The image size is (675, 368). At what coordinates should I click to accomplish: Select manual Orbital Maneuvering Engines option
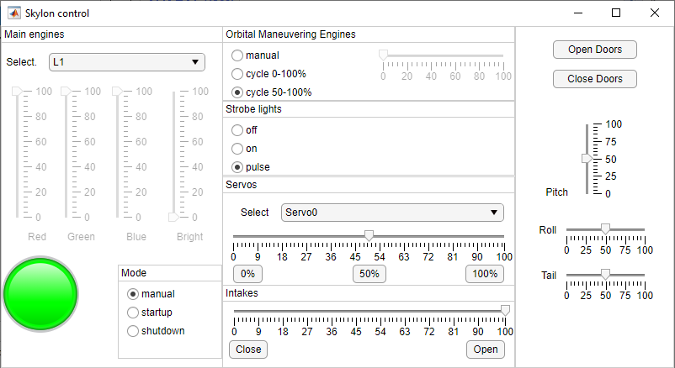[x=237, y=55]
